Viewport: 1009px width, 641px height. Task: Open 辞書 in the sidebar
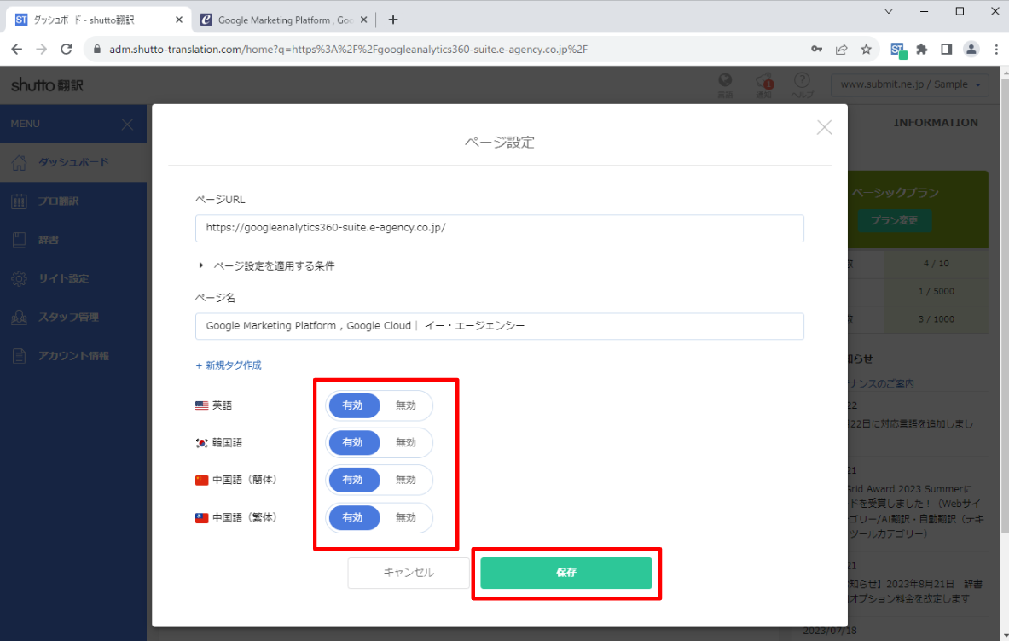pos(73,240)
